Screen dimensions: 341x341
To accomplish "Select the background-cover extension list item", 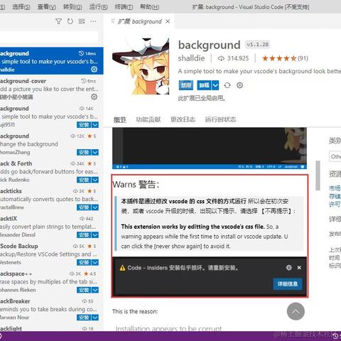I will pyautogui.click(x=51, y=89).
